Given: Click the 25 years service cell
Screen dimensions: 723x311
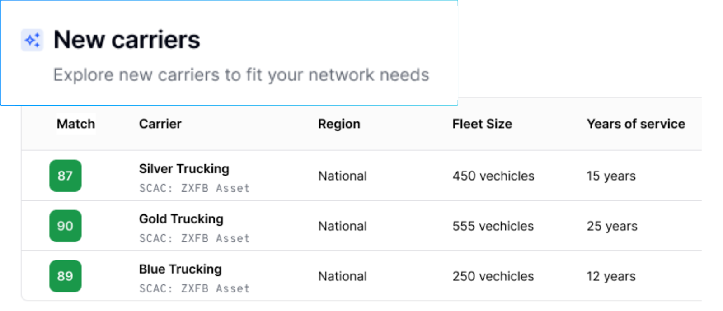Looking at the screenshot, I should tap(612, 226).
